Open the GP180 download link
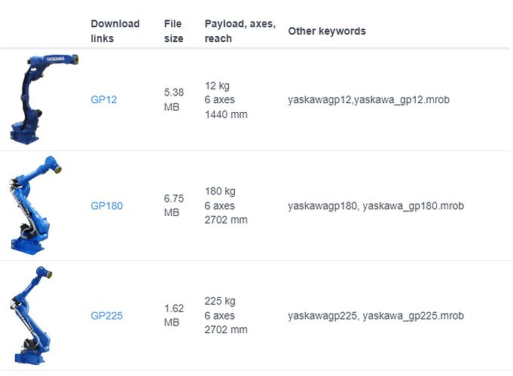Image resolution: width=513 pixels, height=376 pixels. [107, 206]
